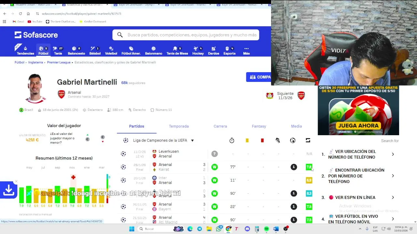The width and height of the screenshot is (417, 234).
Task: Close the download overlay with X
Action: point(16,182)
